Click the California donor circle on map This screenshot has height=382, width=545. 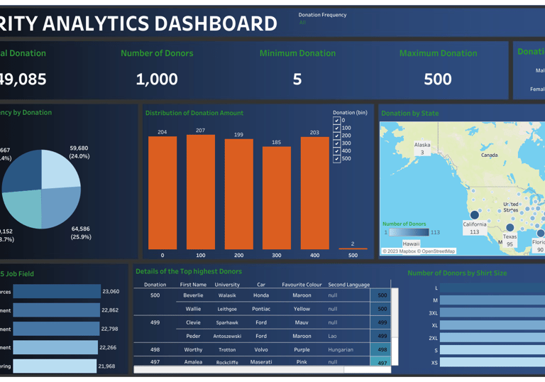(x=475, y=214)
